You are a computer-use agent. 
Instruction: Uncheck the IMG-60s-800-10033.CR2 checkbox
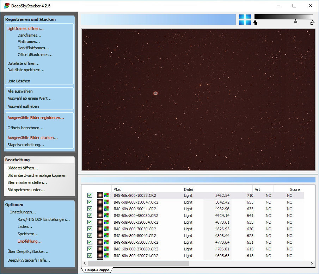[x=90, y=195]
